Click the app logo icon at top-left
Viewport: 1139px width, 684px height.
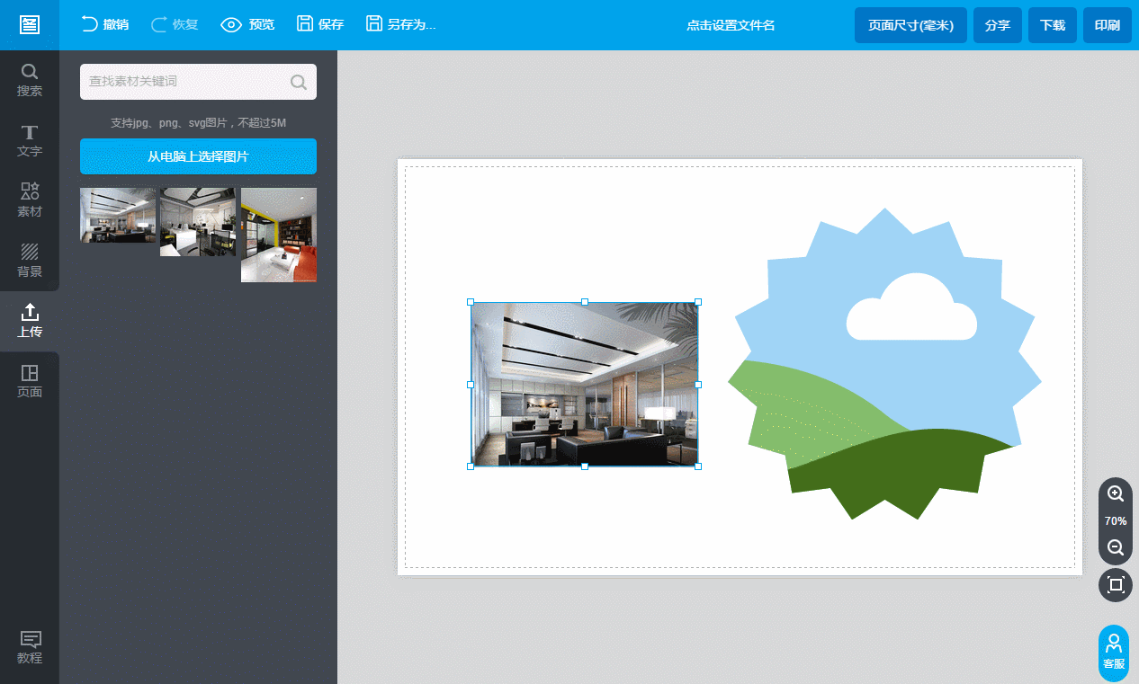point(30,24)
